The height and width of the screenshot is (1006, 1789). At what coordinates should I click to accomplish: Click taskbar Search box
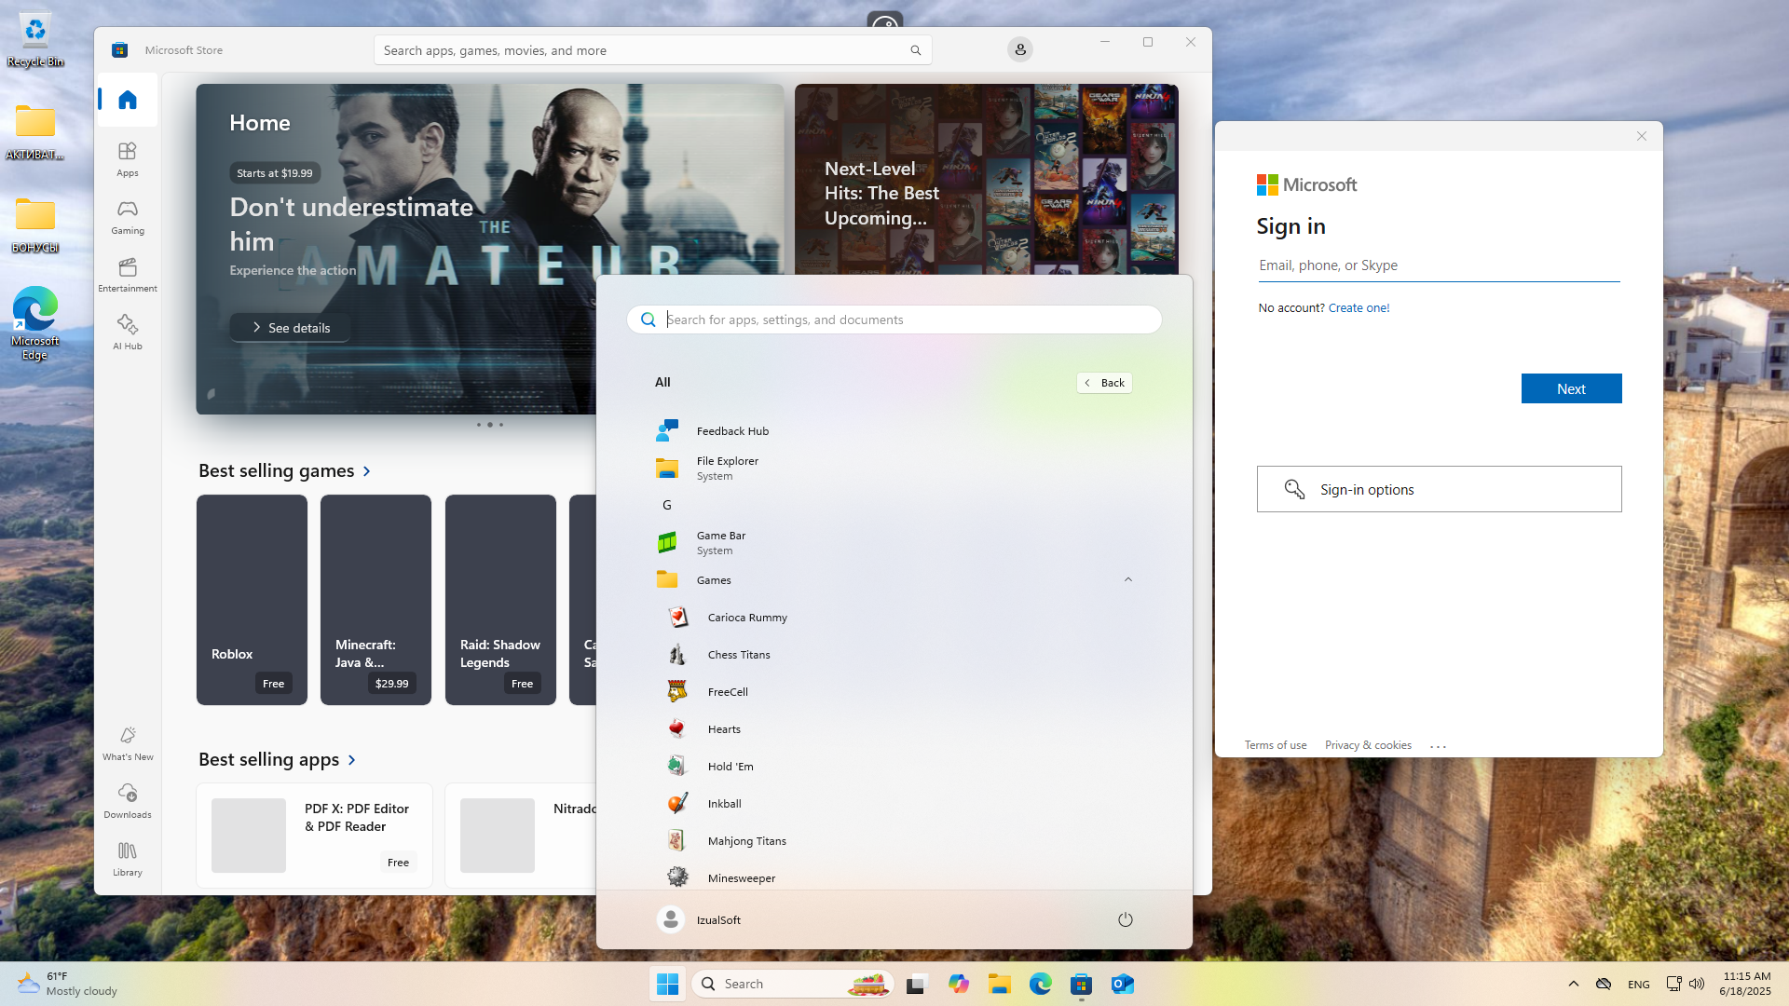(792, 984)
